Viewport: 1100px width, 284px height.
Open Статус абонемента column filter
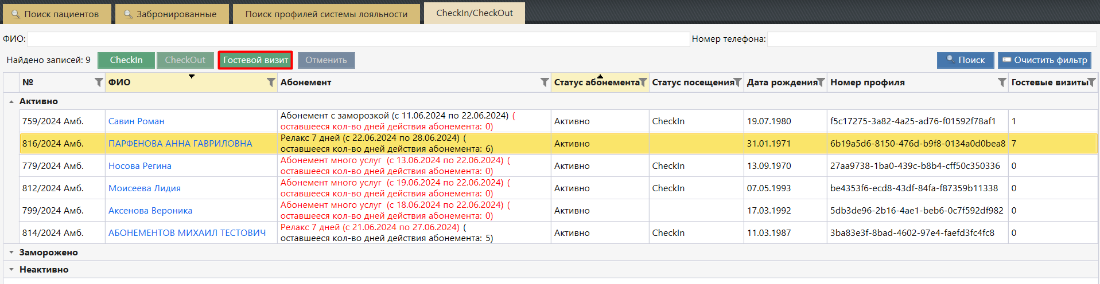point(643,82)
